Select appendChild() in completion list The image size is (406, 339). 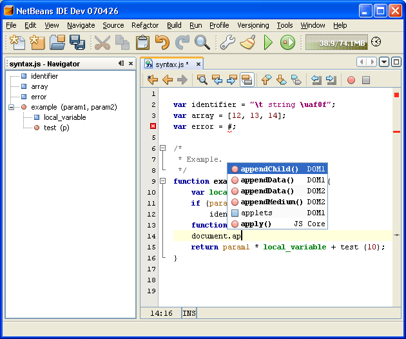(x=277, y=169)
